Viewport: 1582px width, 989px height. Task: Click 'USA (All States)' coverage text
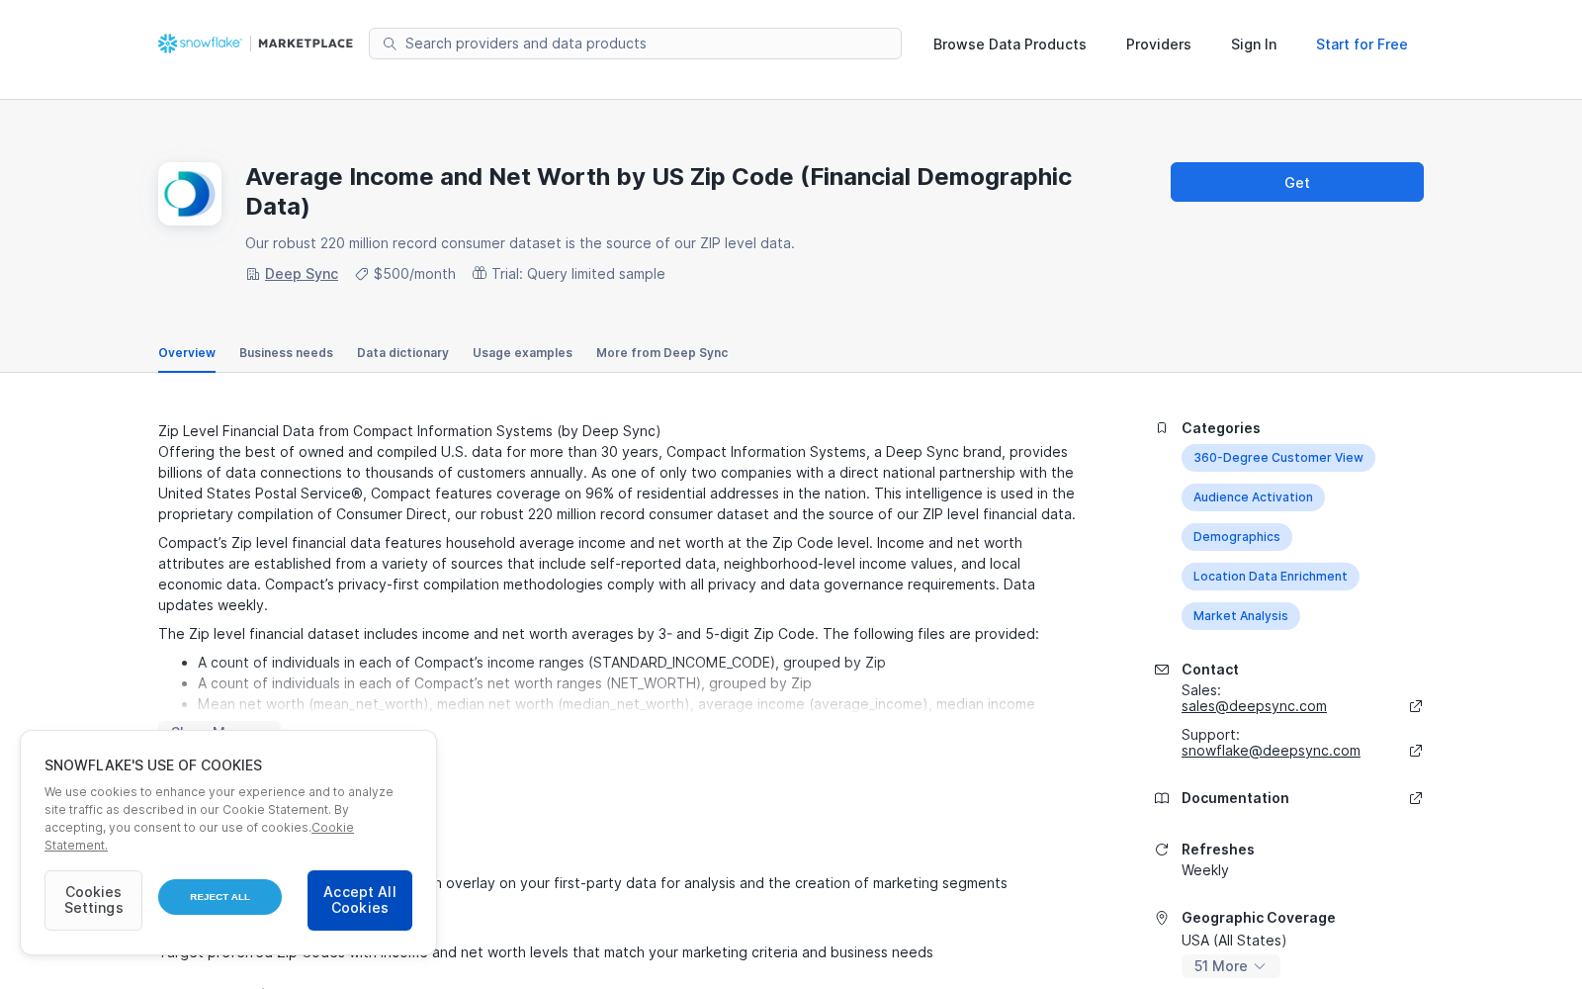[1234, 941]
